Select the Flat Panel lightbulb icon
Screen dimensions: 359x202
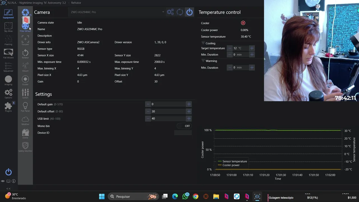(x=25, y=107)
